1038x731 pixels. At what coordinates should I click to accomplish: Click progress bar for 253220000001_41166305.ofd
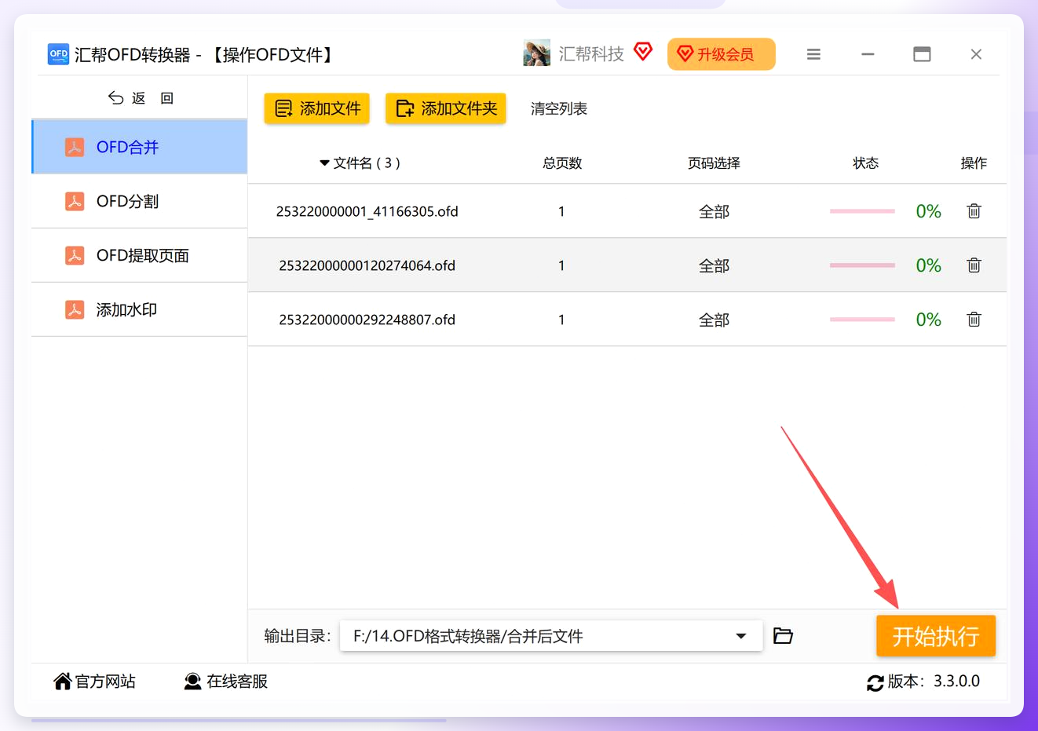(862, 211)
